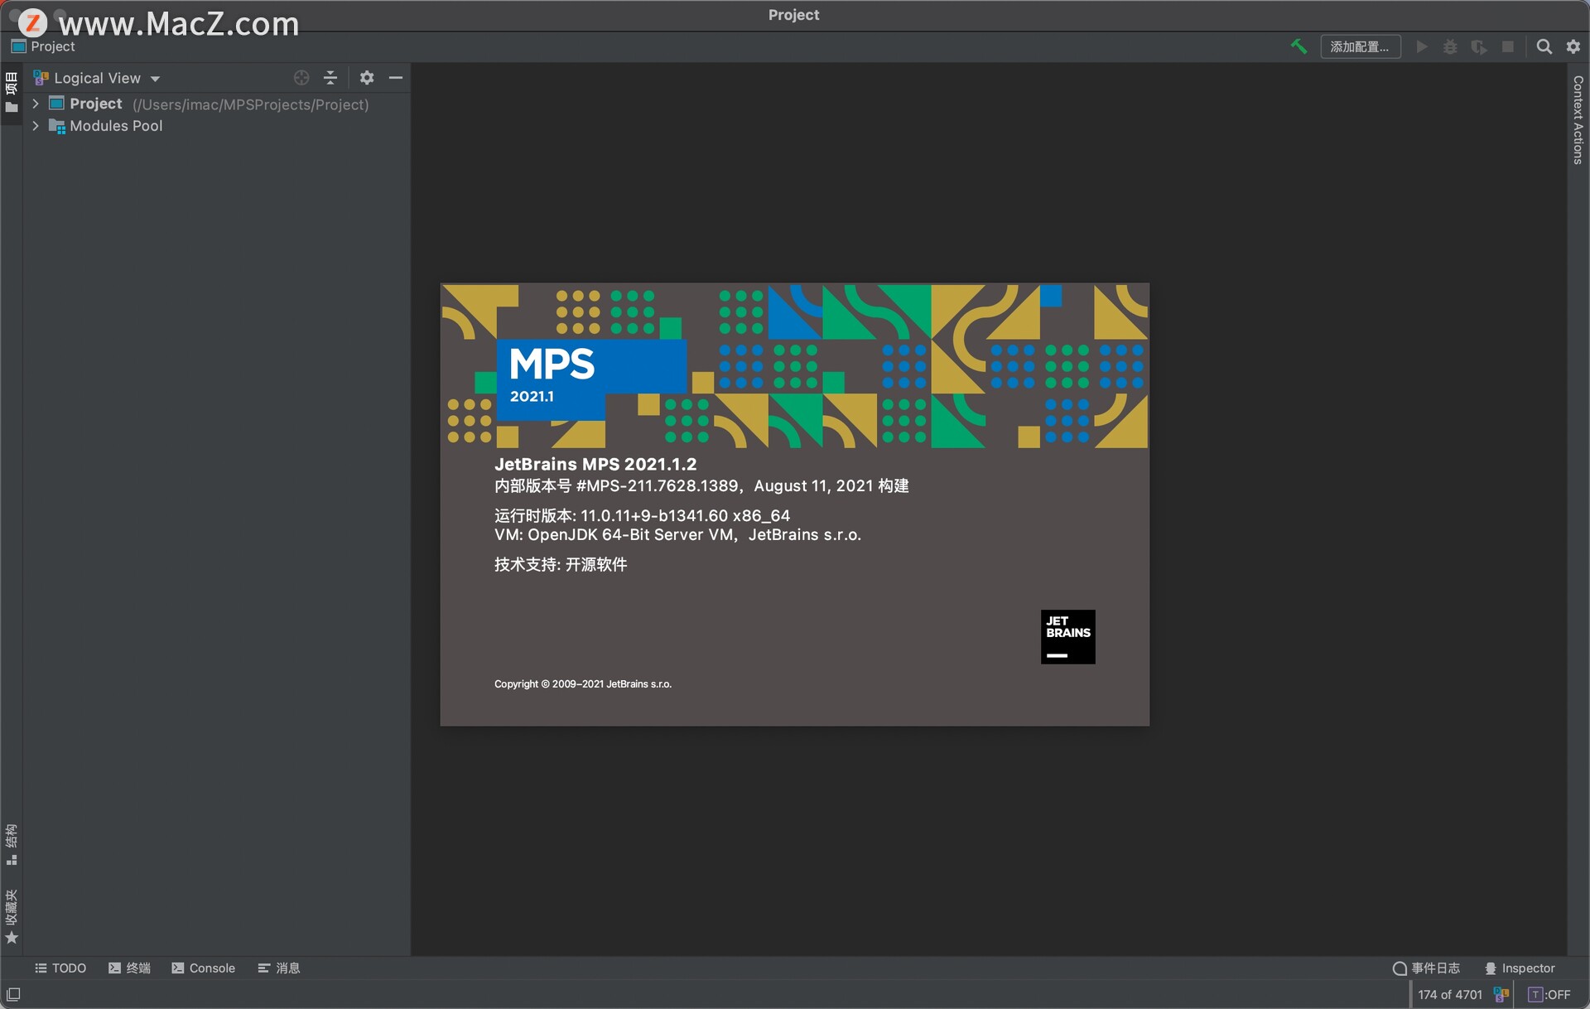
Task: Open the TODO tool window
Action: tap(60, 968)
